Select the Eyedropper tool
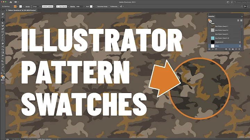Viewport: 250px width, 140px height. pos(3,67)
